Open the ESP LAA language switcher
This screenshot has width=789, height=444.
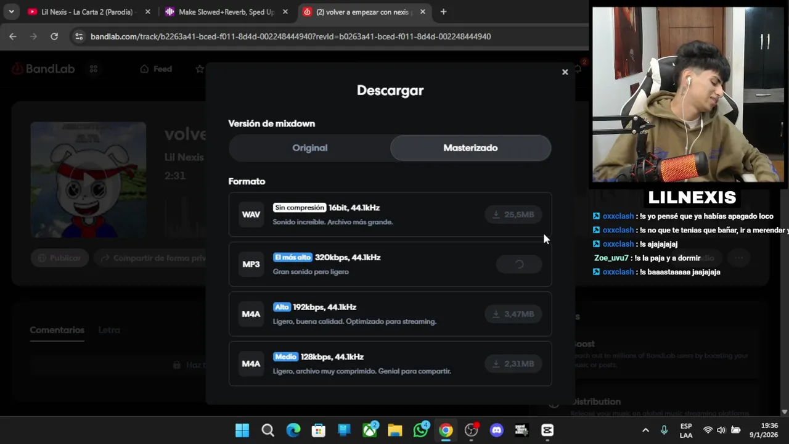pos(686,430)
